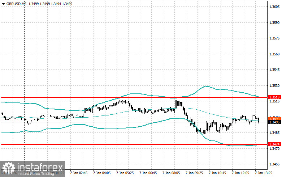Select the red 1.3474 support price label
282x177 pixels.
tap(274, 144)
